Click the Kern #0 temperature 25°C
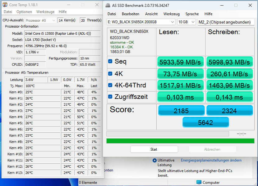This screenshot has width=258, height=186. (42, 92)
